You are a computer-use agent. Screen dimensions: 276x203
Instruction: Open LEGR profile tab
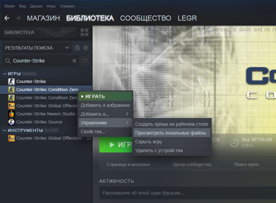(x=187, y=18)
